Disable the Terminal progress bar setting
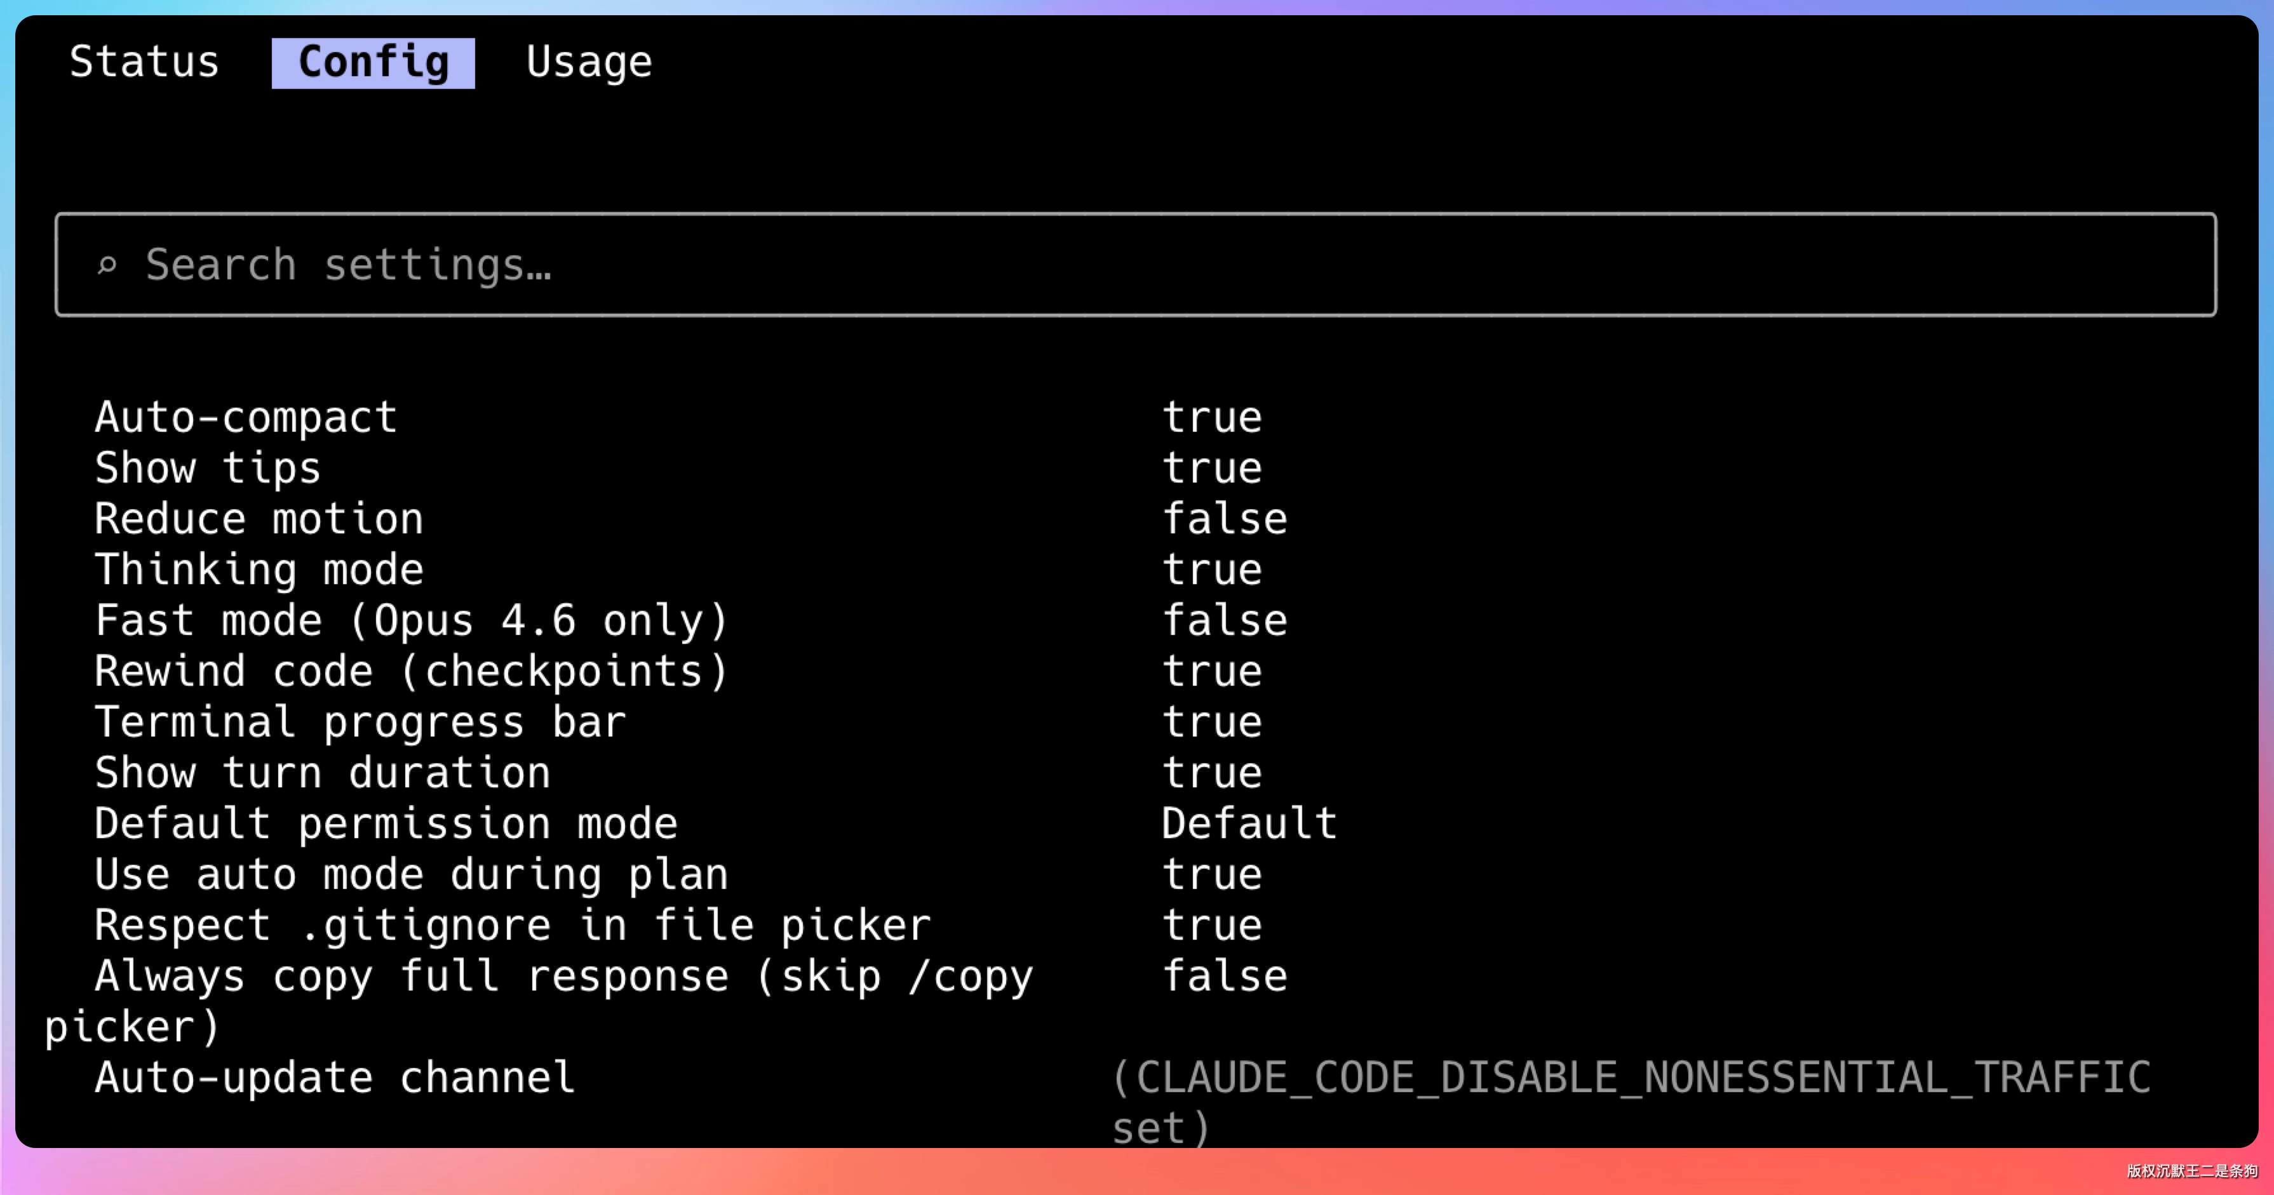 1211,722
